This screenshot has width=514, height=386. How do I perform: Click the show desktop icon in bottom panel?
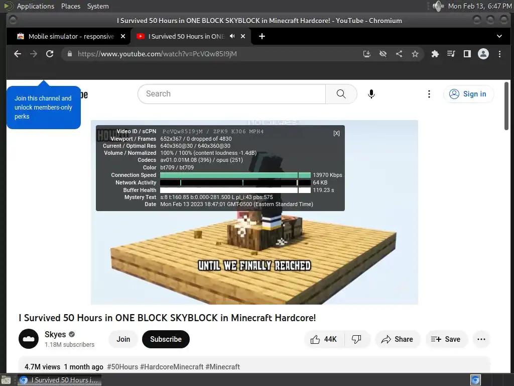[6, 380]
